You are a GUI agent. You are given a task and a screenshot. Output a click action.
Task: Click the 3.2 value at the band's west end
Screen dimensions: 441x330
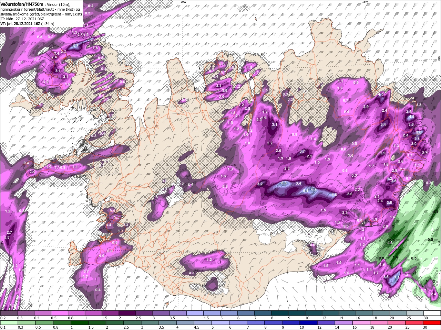pyautogui.click(x=260, y=185)
